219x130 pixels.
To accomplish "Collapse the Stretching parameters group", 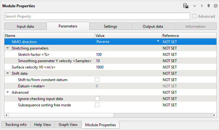I will pos(7,48).
